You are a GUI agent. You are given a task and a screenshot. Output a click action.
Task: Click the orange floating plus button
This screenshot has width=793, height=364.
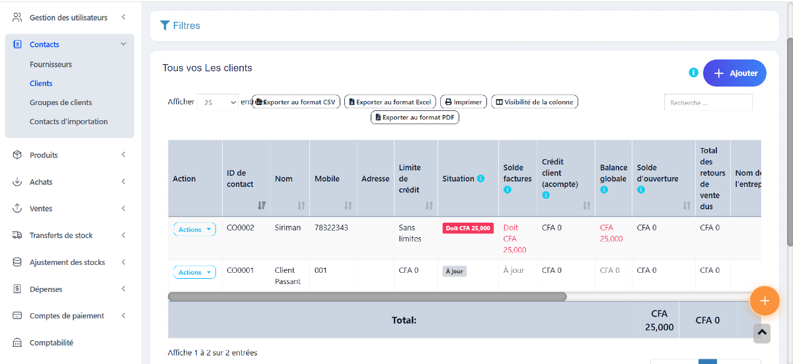pyautogui.click(x=765, y=301)
